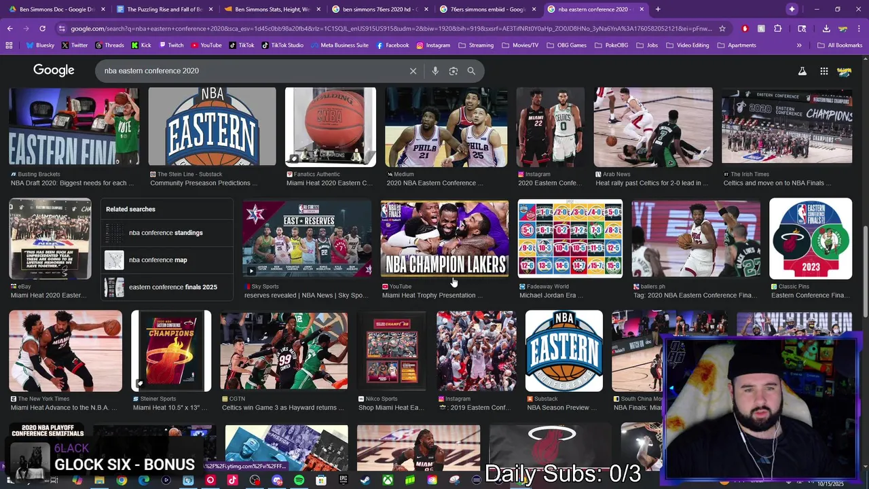Open Google Lens image search
The image size is (869, 489).
(x=454, y=71)
